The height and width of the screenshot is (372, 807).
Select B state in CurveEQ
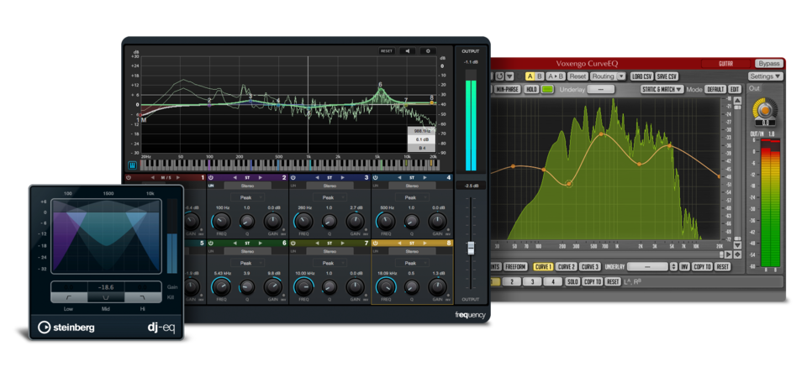pos(539,76)
